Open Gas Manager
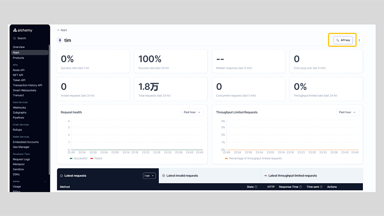 click(x=21, y=147)
